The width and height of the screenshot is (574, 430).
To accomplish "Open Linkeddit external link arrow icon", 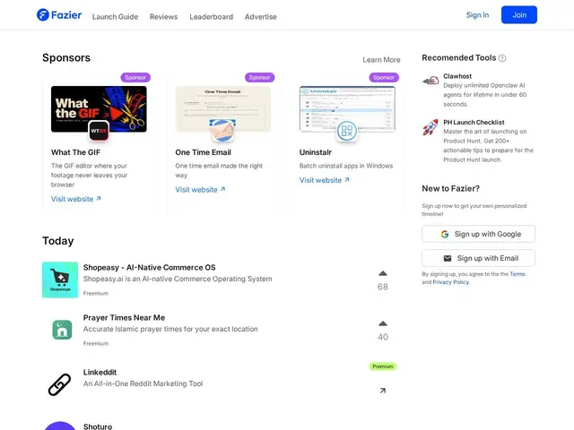I will pyautogui.click(x=383, y=391).
